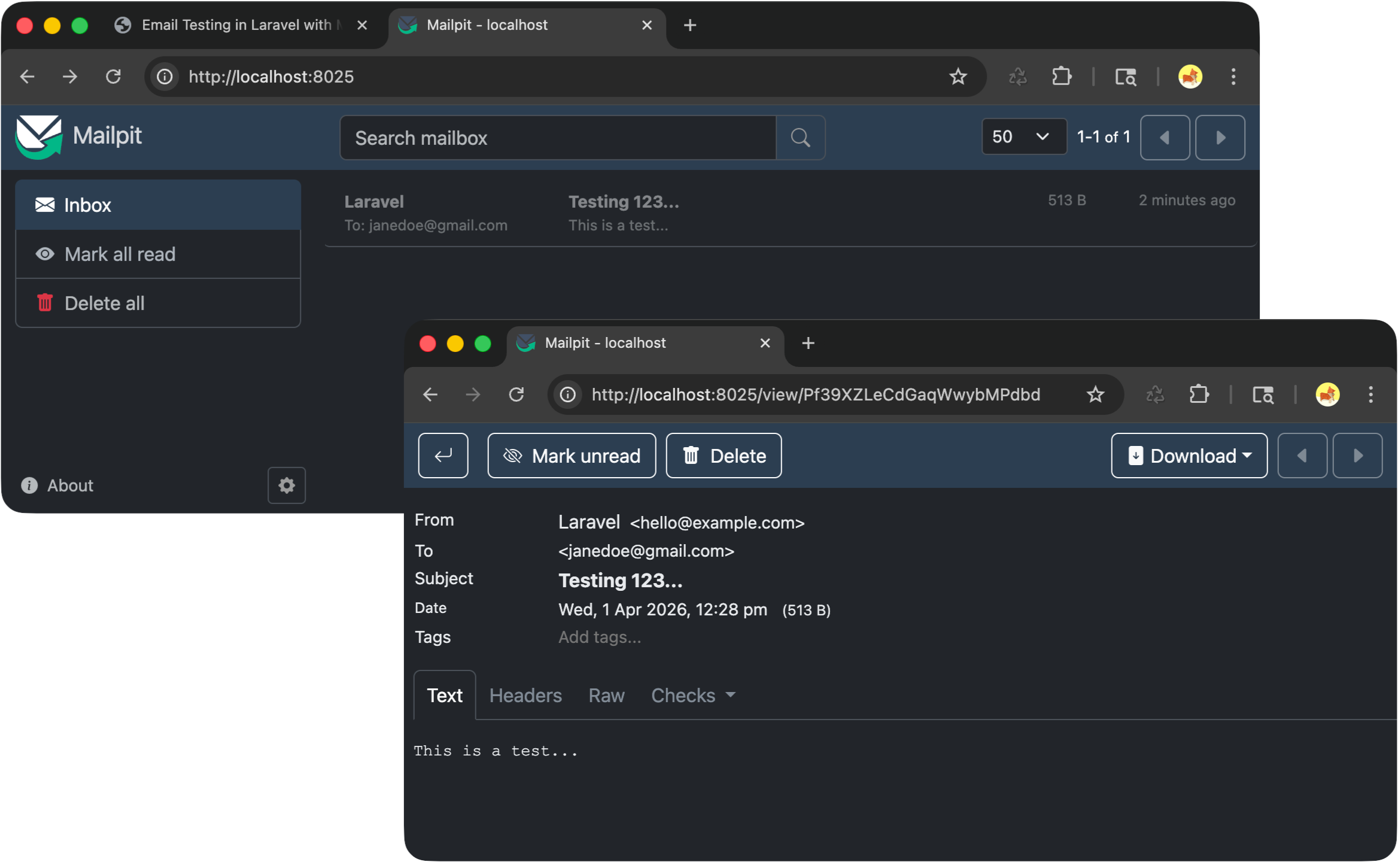Viewport: 1398px width, 862px height.
Task: Toggle the message as unread
Action: (x=571, y=456)
